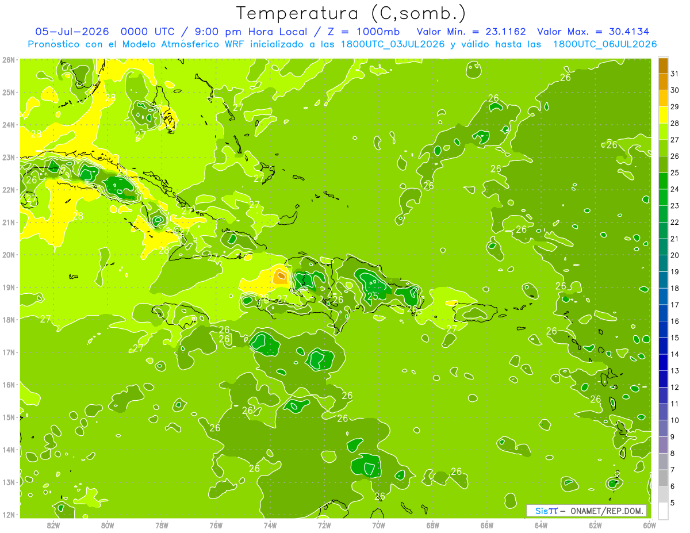Click the '72W' longitude axis label
690x533 pixels.
coord(324,525)
